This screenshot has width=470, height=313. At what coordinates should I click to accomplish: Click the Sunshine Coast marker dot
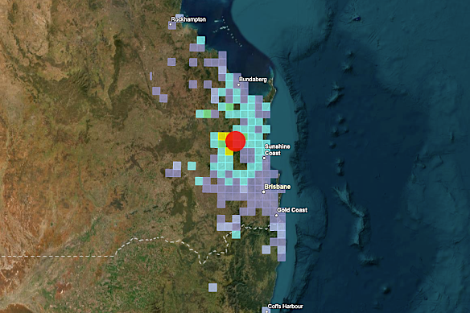coord(264,158)
